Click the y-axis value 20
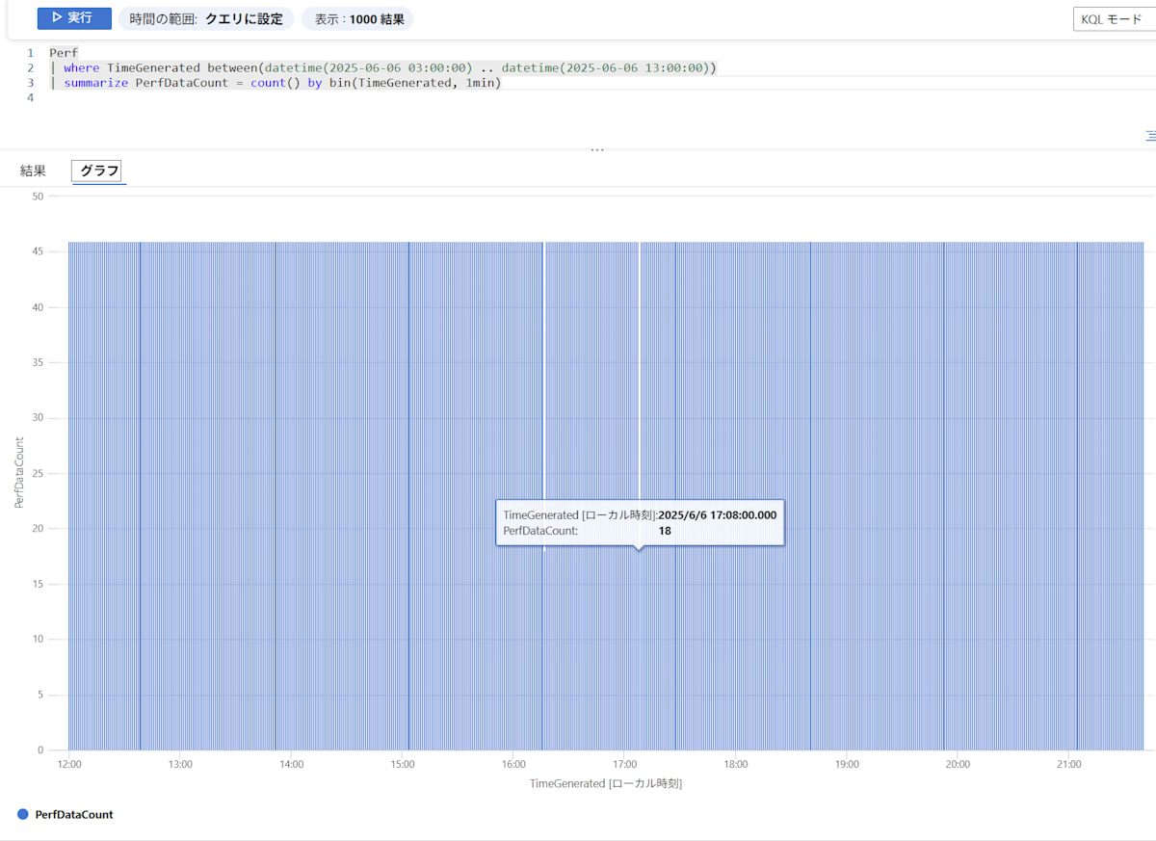This screenshot has width=1156, height=841. pos(38,529)
